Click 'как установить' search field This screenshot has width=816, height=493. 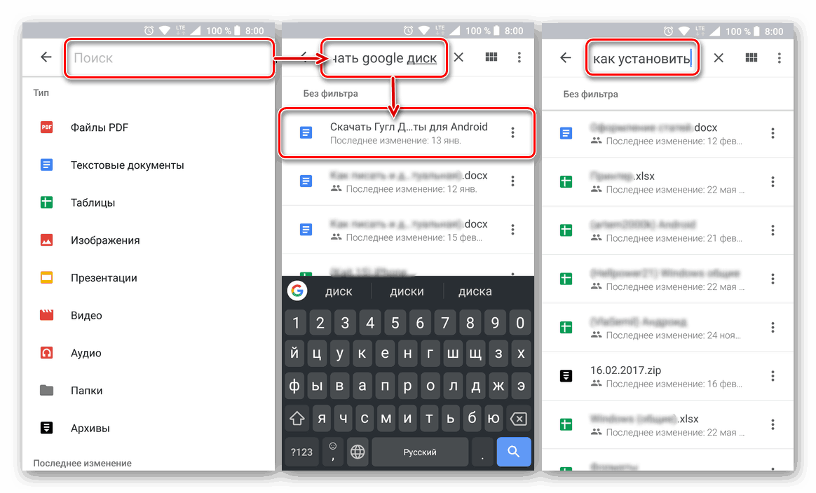pos(642,58)
